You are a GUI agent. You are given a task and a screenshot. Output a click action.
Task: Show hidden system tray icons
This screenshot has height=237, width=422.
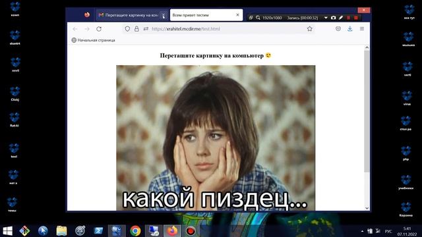[362, 231]
